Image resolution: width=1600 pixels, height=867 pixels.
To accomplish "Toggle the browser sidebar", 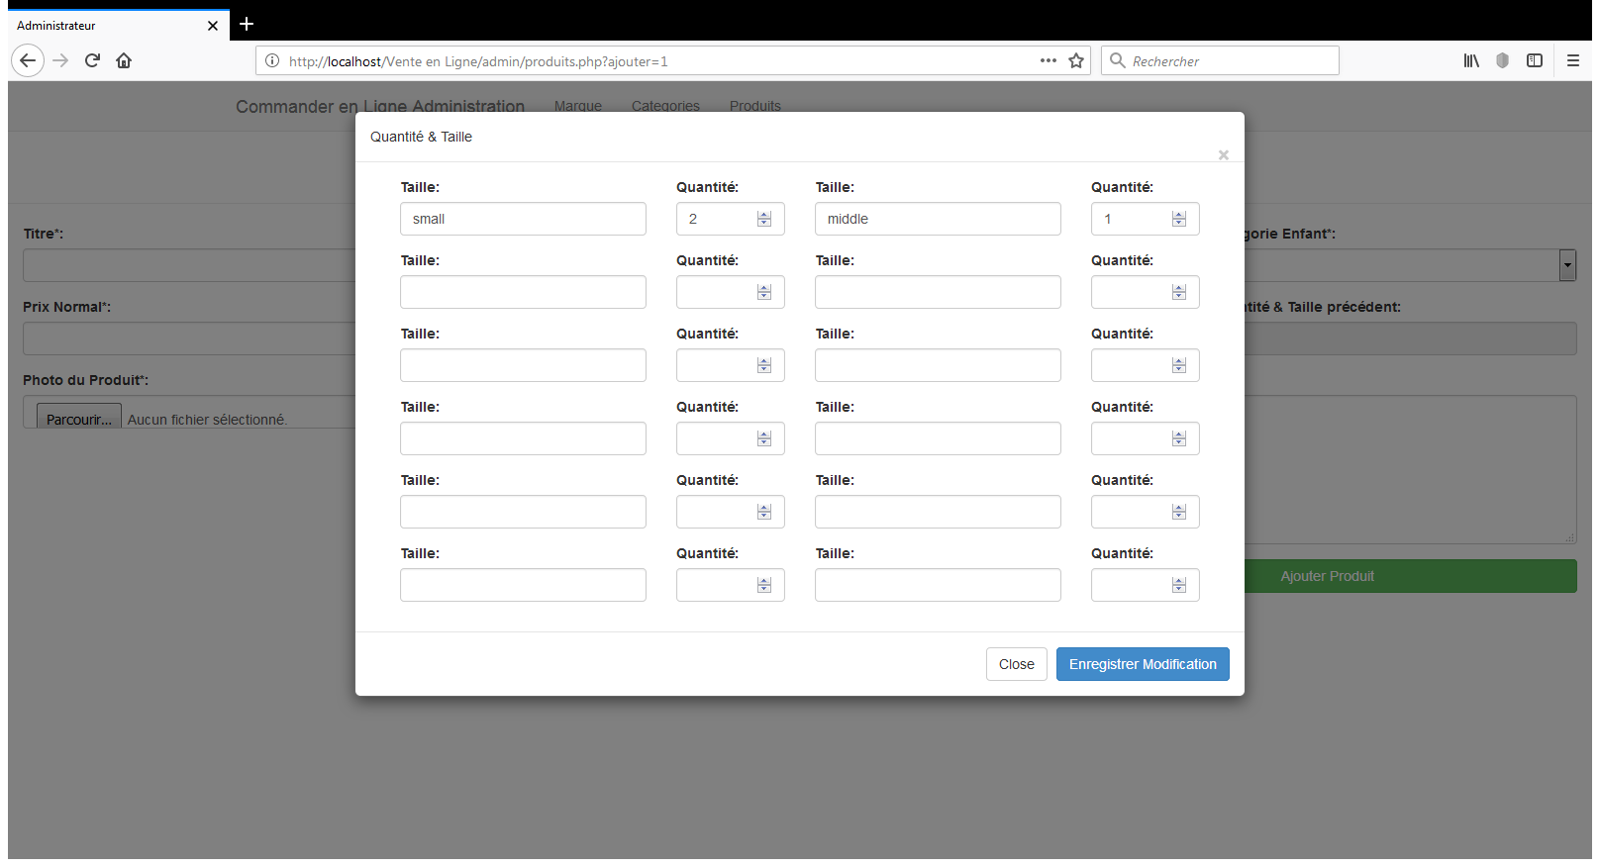I will pos(1535,60).
